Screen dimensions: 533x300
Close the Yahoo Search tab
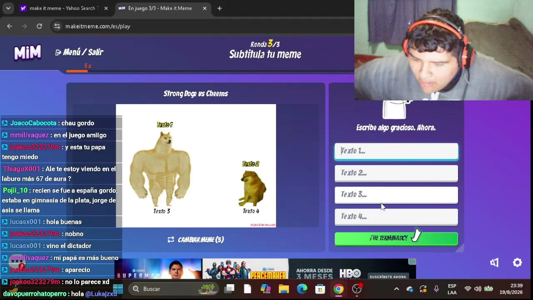coord(106,8)
